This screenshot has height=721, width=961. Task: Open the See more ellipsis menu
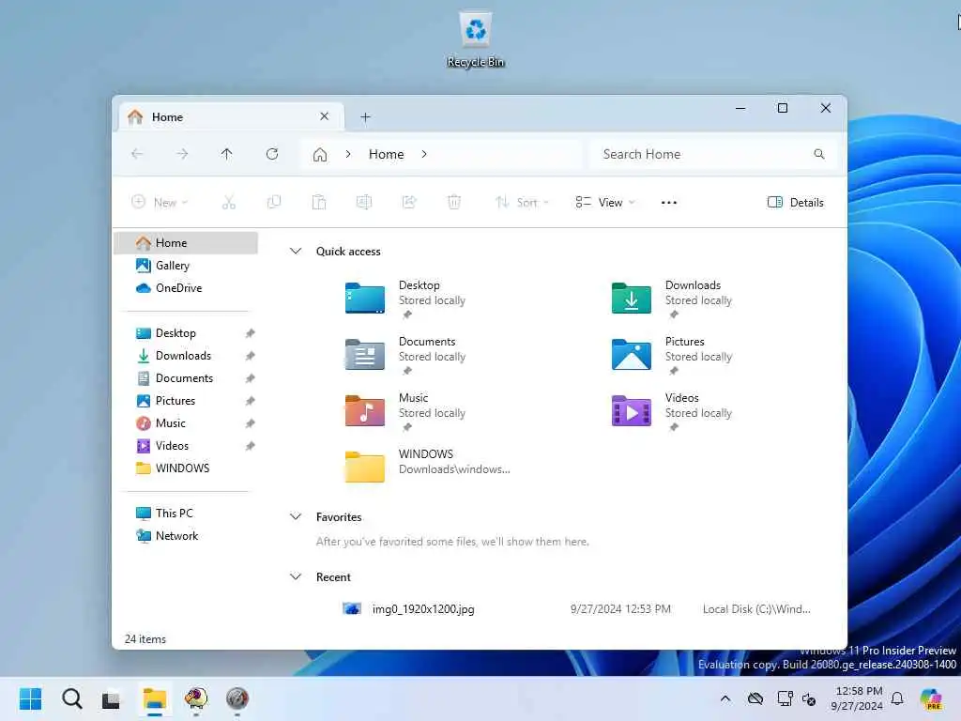[x=669, y=203]
